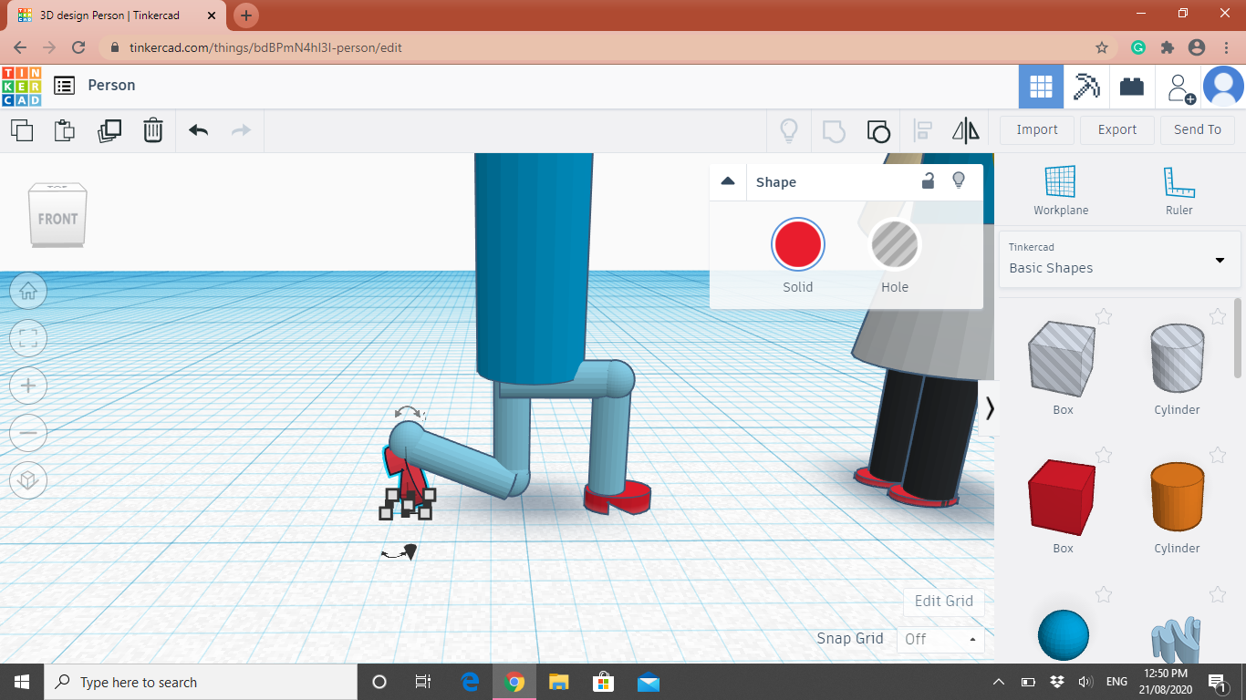Click the shapes panel scrollbar
Screen dimensions: 1246x700
[1238, 337]
